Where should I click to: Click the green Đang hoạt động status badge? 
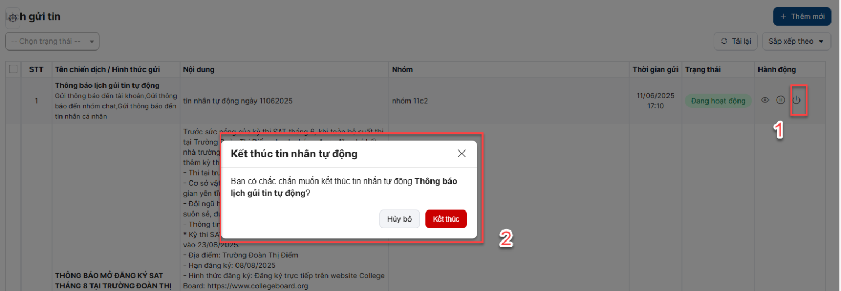tap(718, 101)
